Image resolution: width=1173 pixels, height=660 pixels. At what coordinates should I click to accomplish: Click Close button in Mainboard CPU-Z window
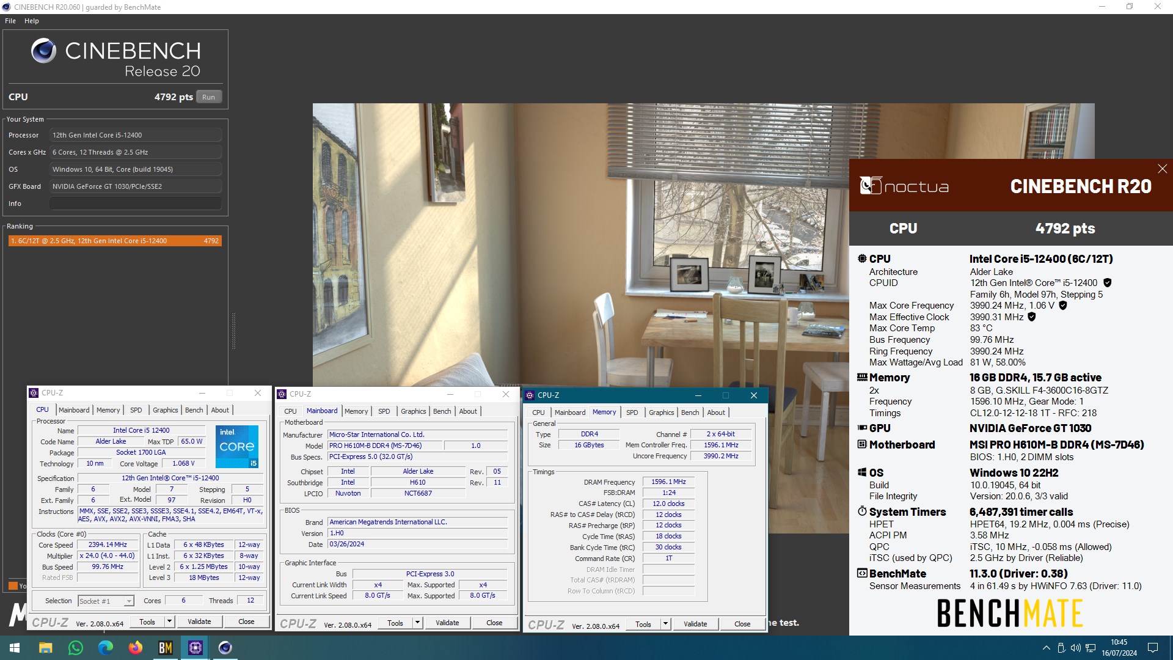[494, 623]
